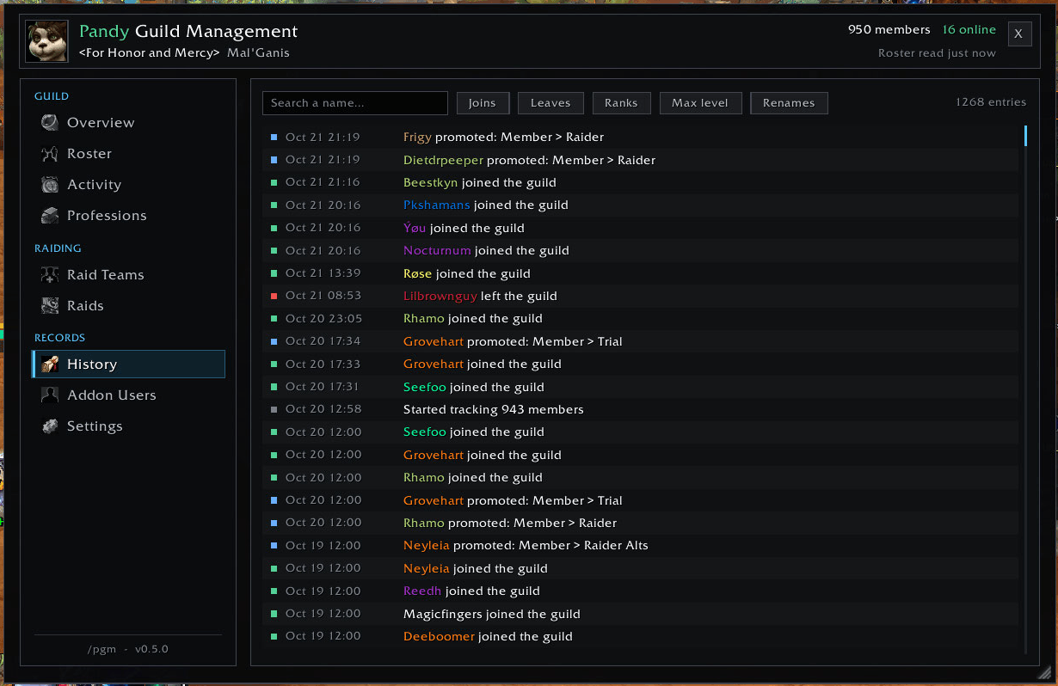The image size is (1058, 686).
Task: Click Neyleia promoted to Raider Alts entry
Action: 641,546
